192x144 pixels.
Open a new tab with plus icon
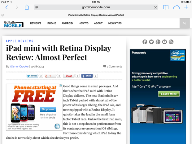186,7
